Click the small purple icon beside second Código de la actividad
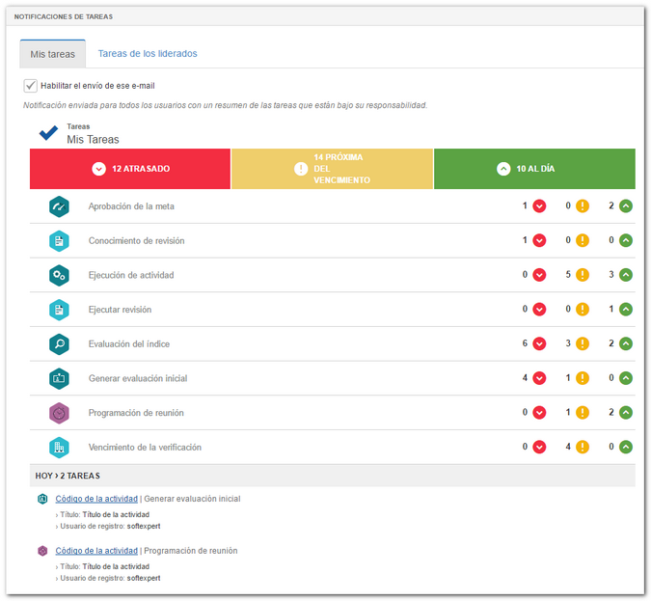 (x=42, y=551)
